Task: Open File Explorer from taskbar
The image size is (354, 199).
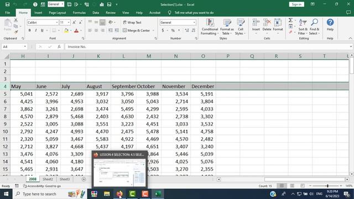Action: pyautogui.click(x=107, y=194)
